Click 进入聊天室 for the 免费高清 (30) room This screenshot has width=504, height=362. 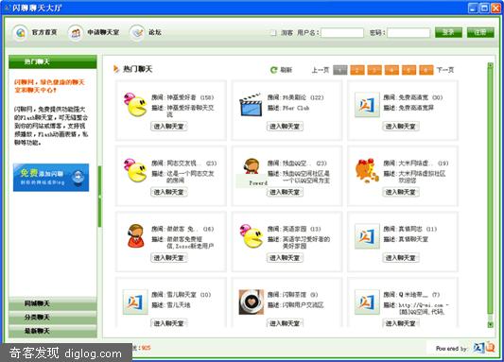[x=401, y=127]
